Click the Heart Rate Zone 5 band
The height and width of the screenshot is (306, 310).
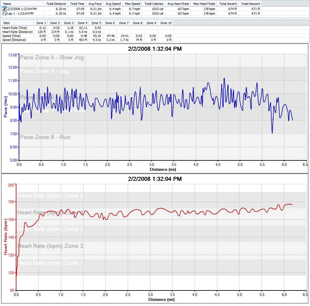(x=50, y=196)
